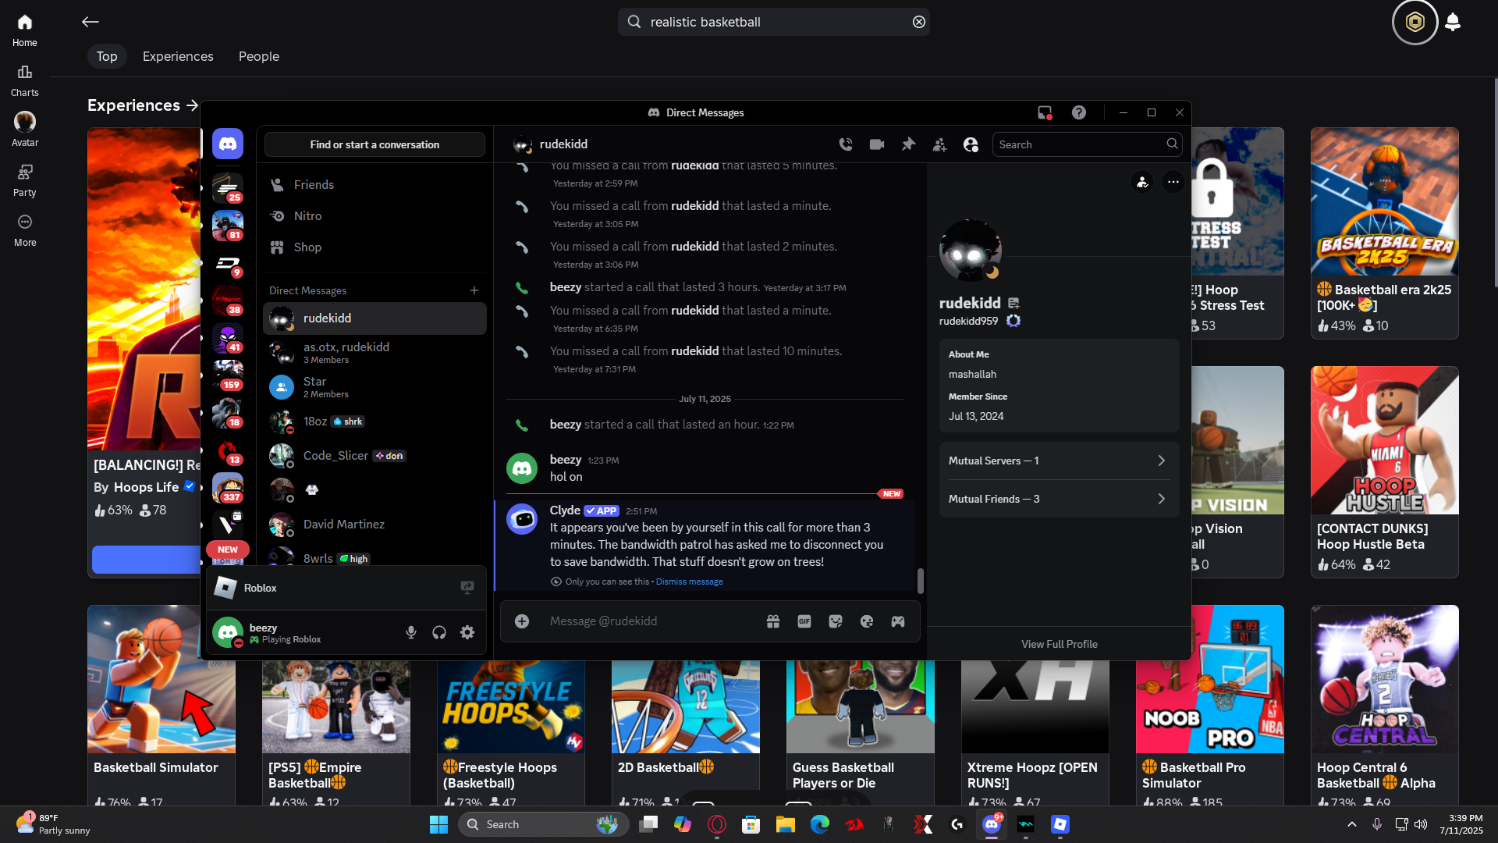The width and height of the screenshot is (1498, 843).
Task: Open Roblox notifications bell
Action: 1453,22
